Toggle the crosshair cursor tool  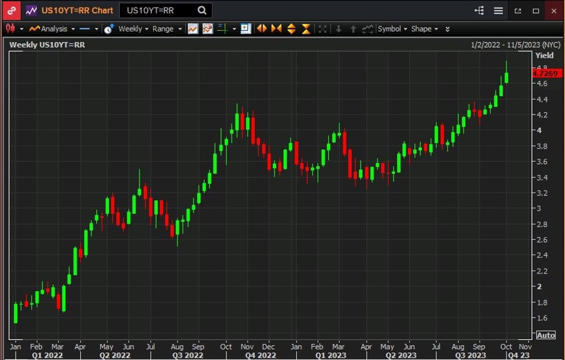[222, 29]
